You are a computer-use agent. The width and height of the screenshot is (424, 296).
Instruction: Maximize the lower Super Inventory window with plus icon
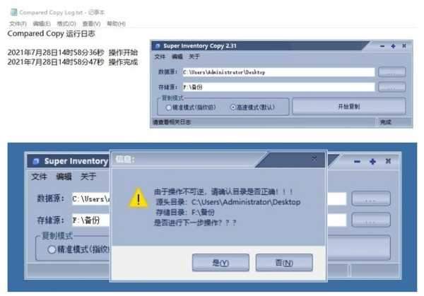(x=372, y=162)
